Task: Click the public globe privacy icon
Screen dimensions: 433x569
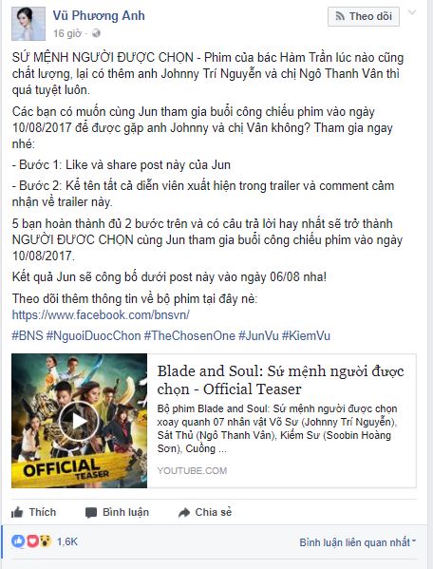Action: (x=96, y=33)
